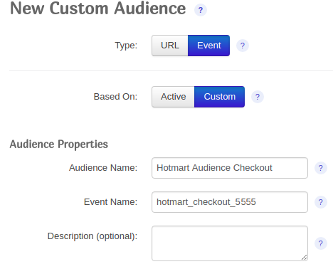This screenshot has height=274, width=333.
Task: Select the Event type option
Action: coord(208,46)
